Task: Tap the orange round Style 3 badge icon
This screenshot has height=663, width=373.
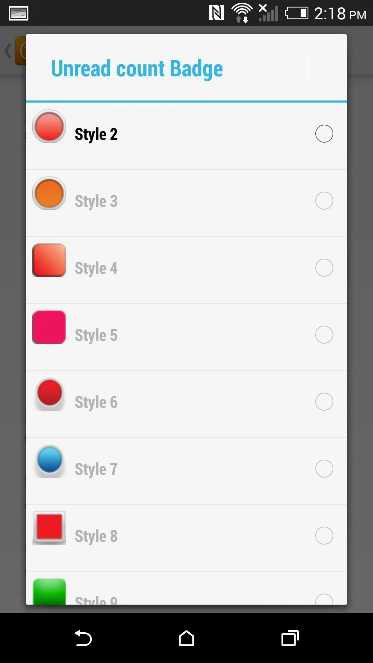Action: click(x=49, y=193)
